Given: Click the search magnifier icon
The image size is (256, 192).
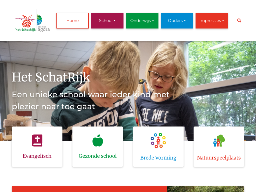Looking at the screenshot, I should (239, 20).
